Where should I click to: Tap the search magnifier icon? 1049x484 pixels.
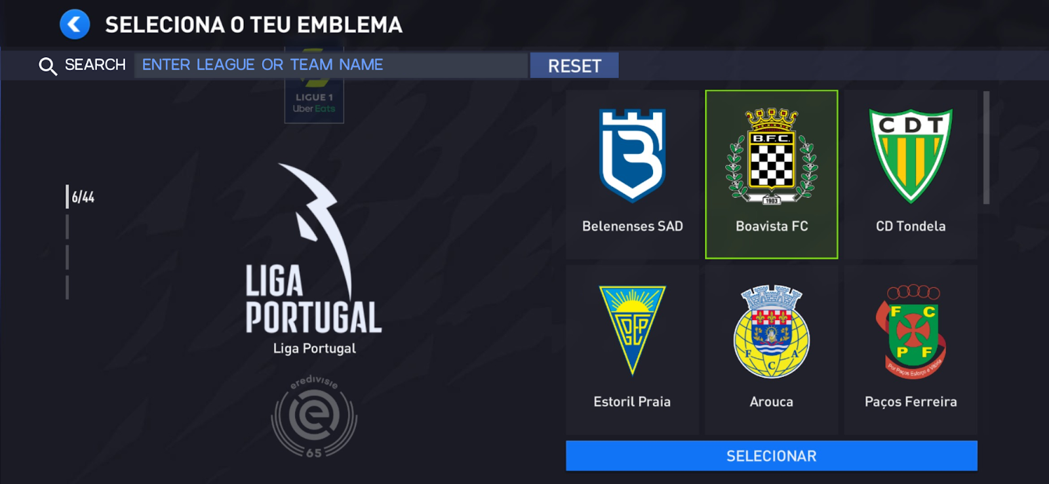[x=47, y=66]
